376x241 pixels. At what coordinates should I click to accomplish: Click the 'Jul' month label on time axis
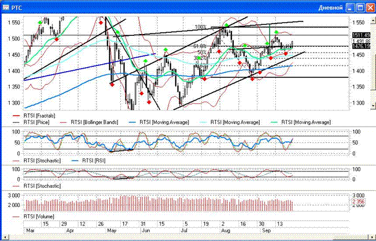[184, 231]
